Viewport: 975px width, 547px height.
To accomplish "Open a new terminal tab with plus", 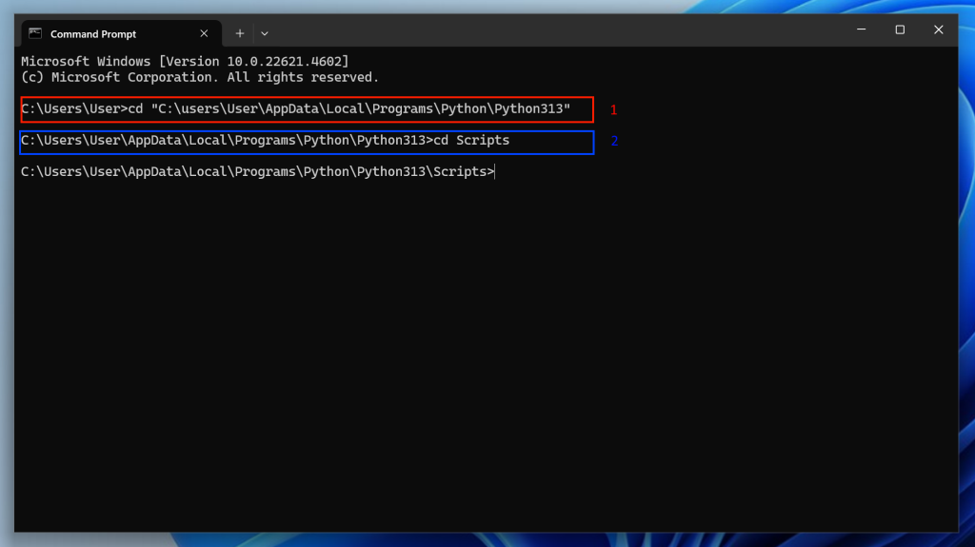I will click(239, 33).
